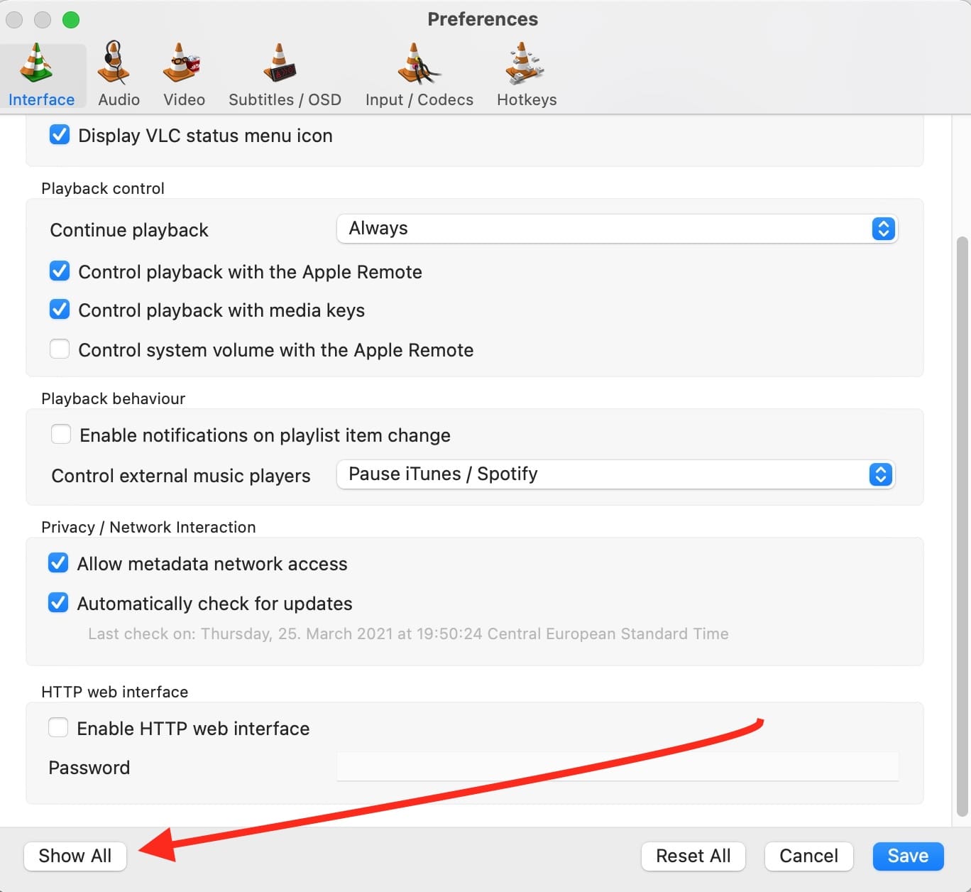The image size is (971, 892).
Task: Open Audio preferences headphone cone icon
Action: click(115, 62)
